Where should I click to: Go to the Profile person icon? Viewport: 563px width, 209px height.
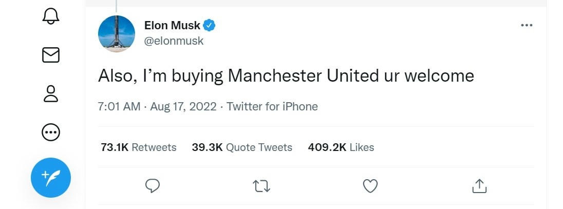pos(50,94)
